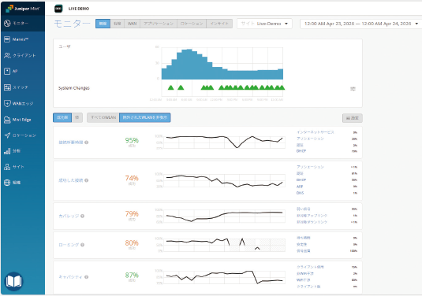The image size is (422, 296).
Task: Open ロケーション in the left sidebar
Action: pyautogui.click(x=23, y=135)
